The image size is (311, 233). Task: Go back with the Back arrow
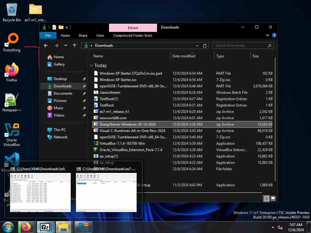pyautogui.click(x=46, y=46)
